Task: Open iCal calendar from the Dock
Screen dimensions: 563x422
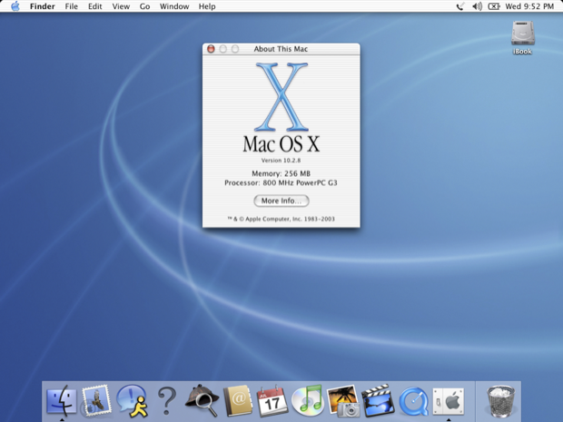Action: click(272, 400)
